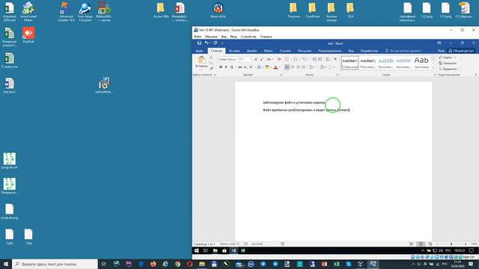Click the Общий доступ share button
Viewport: 479px width, 269px height.
tap(461, 51)
